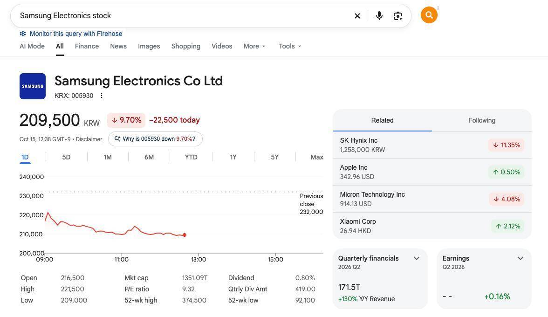The image size is (548, 317).
Task: Open the Monitor this query with Firehose link
Action: pos(76,34)
